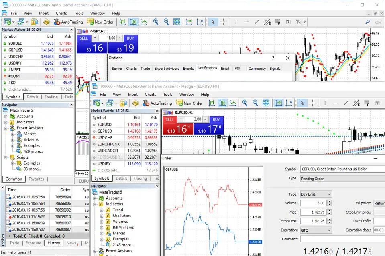This screenshot has width=385, height=256.
Task: Expand Accounts node in MSFT window Navigator
Action: coord(6,116)
